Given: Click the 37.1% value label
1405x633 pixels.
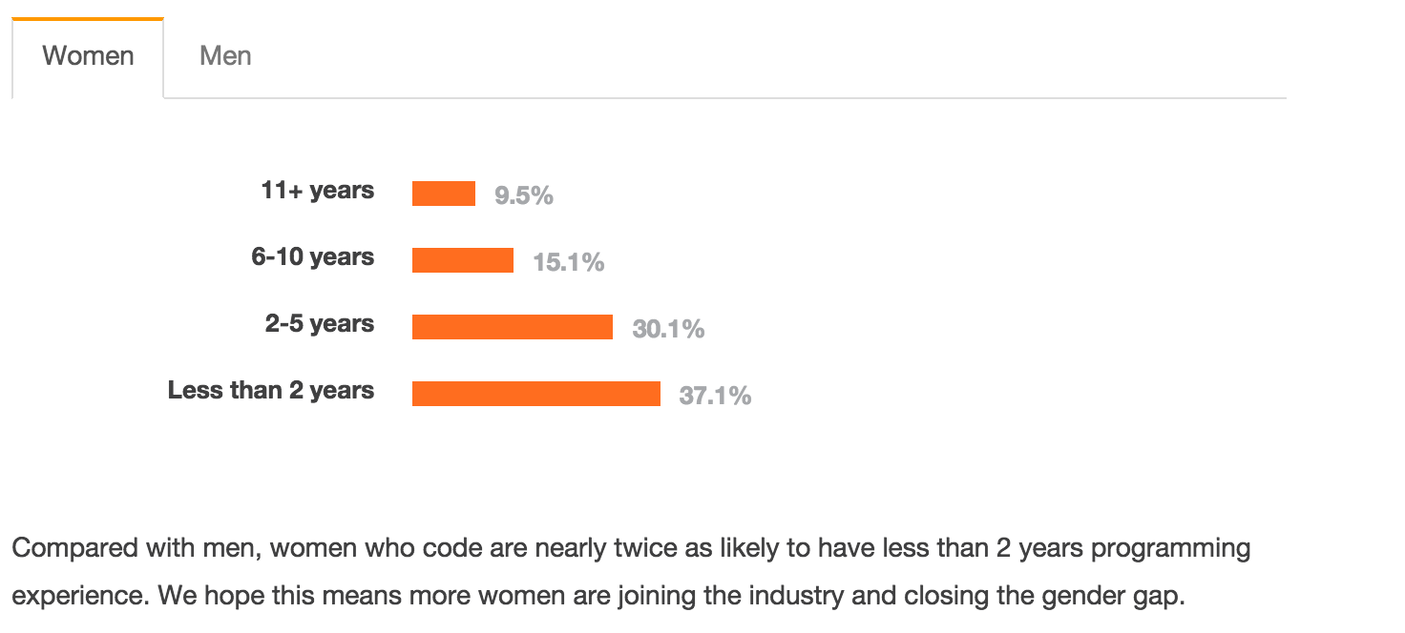Looking at the screenshot, I should [x=715, y=396].
